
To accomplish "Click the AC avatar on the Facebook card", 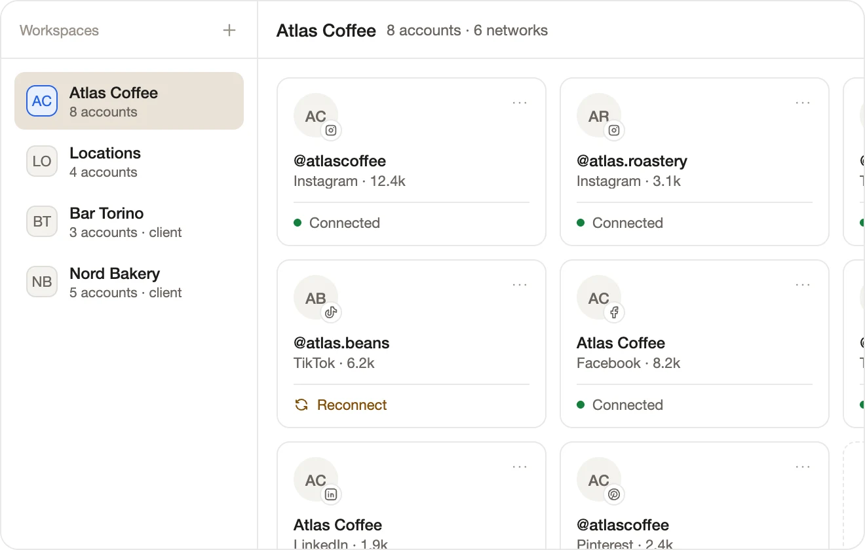I will (599, 299).
